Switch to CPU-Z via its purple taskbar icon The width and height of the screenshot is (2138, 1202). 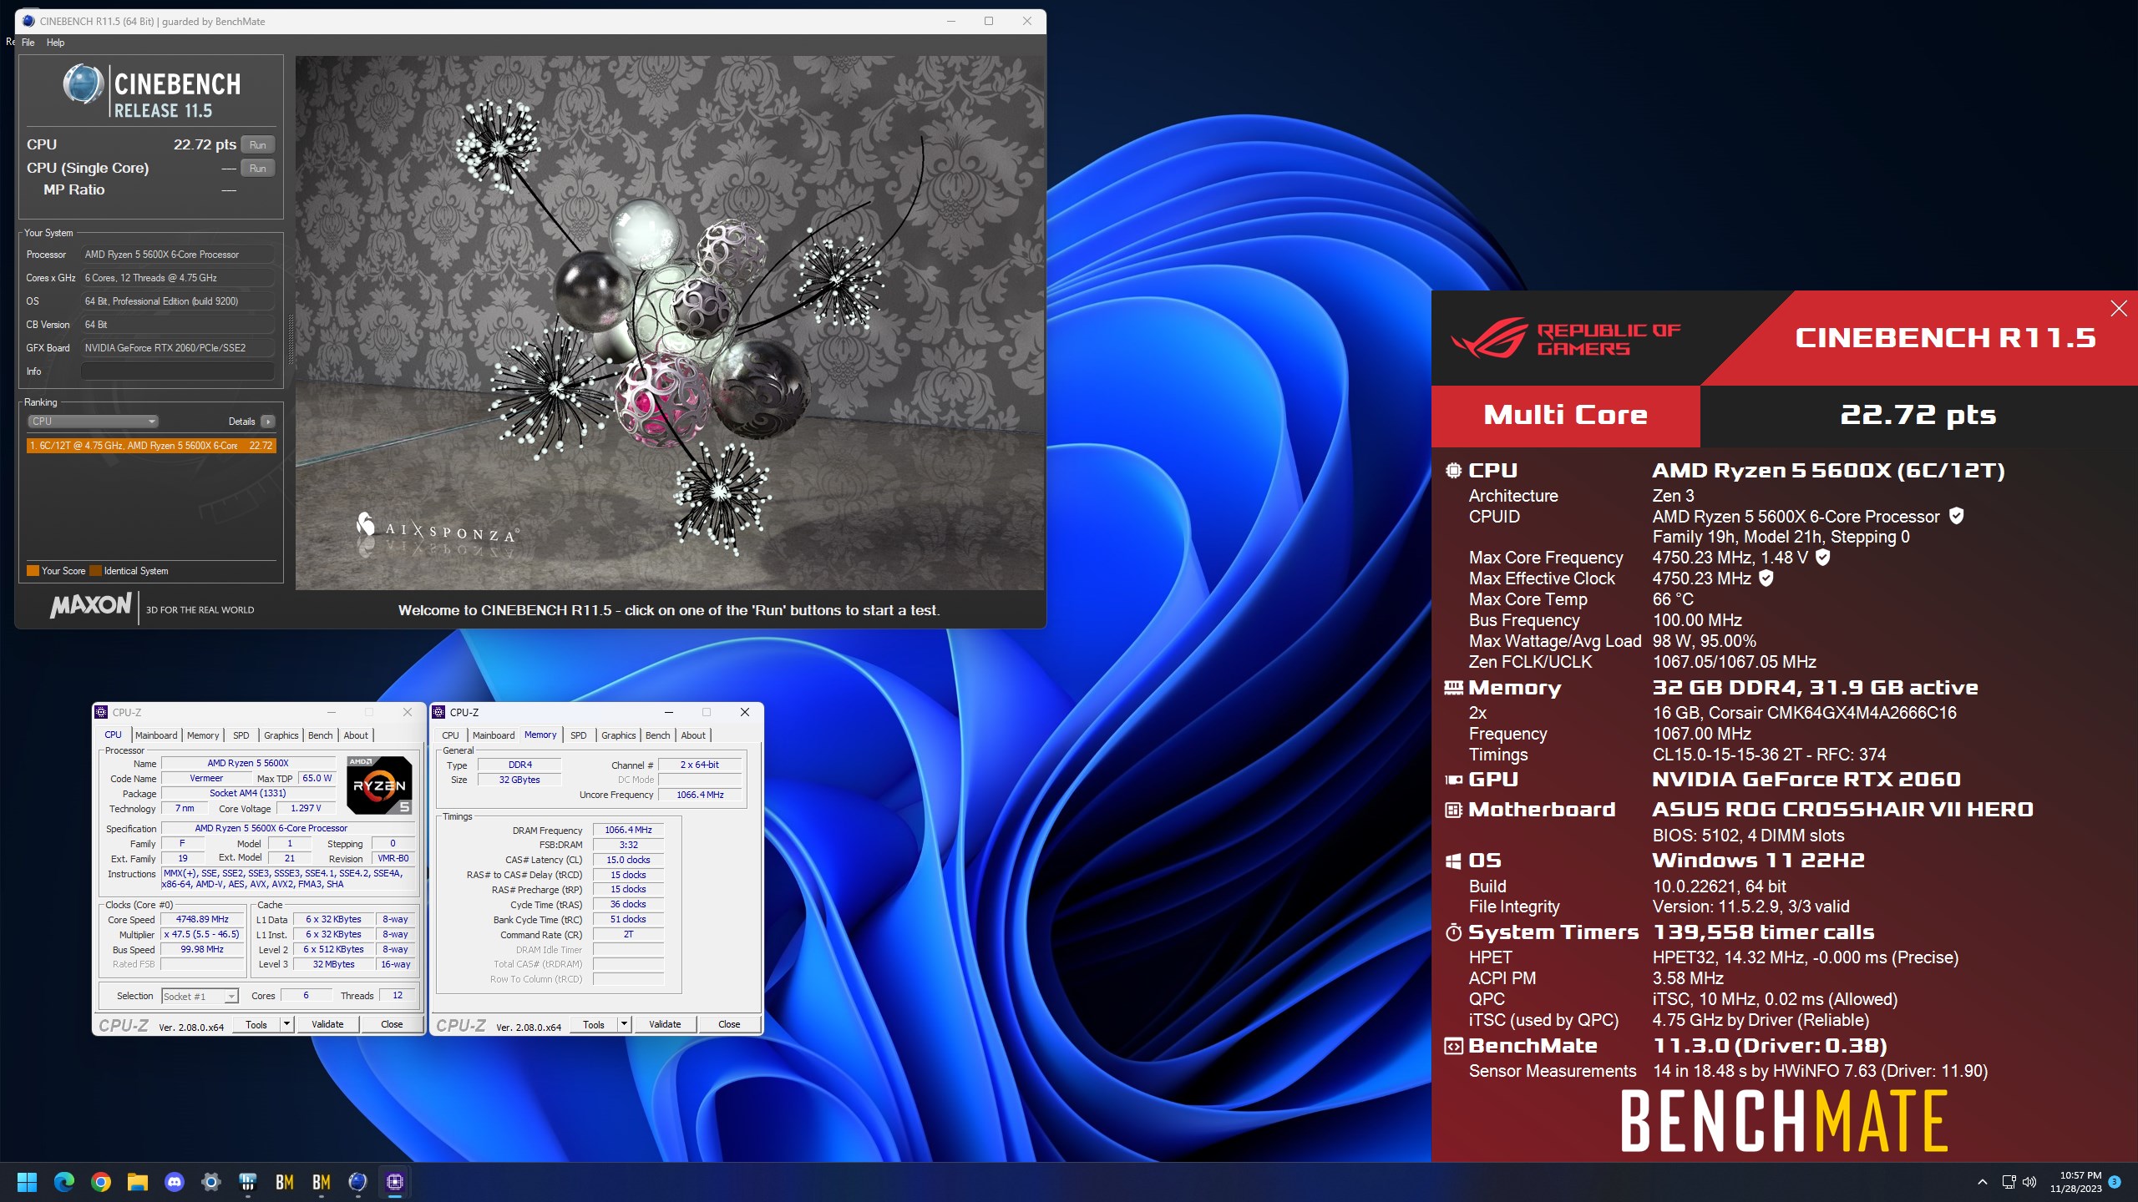(x=394, y=1182)
